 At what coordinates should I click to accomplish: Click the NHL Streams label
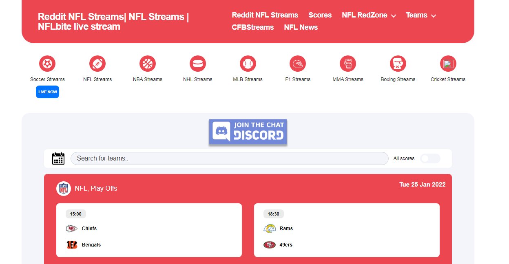(x=198, y=79)
